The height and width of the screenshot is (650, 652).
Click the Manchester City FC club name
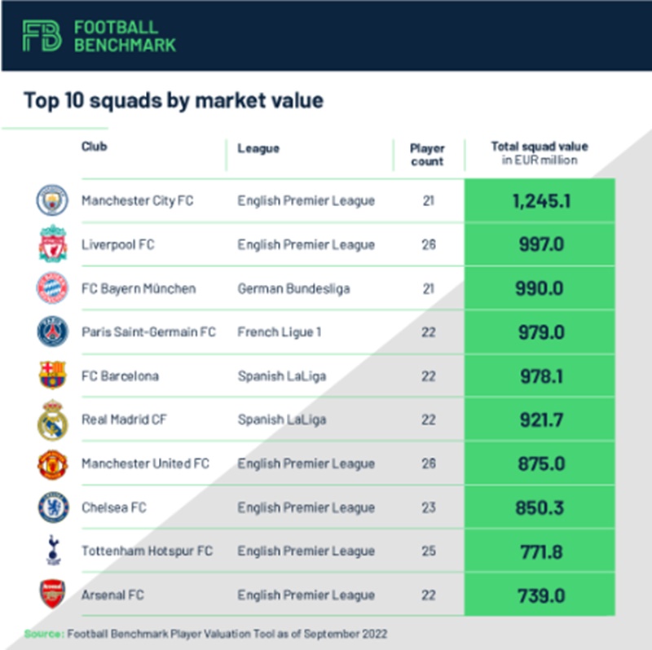coord(138,200)
